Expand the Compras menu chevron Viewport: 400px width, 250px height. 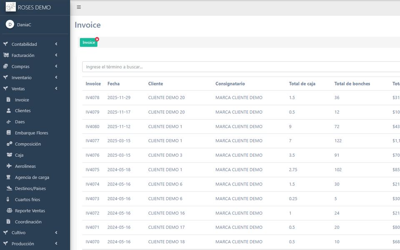pyautogui.click(x=56, y=66)
